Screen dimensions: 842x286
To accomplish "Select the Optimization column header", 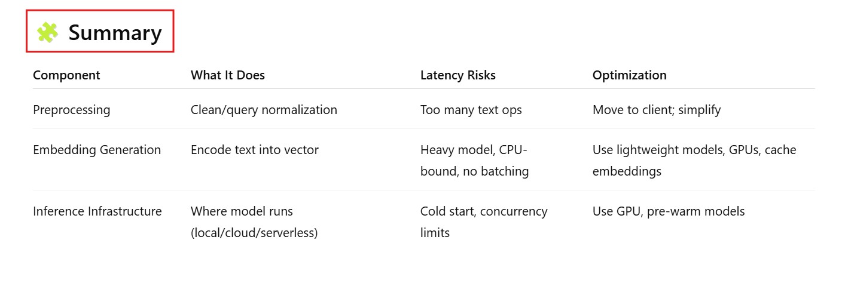I will (x=629, y=75).
